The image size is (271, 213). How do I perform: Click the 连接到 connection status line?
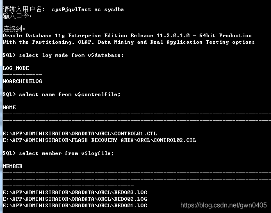coord(14,29)
